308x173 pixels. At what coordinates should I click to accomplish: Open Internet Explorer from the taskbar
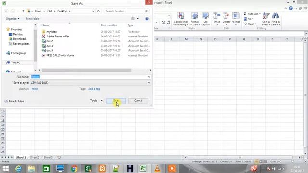coord(18,169)
